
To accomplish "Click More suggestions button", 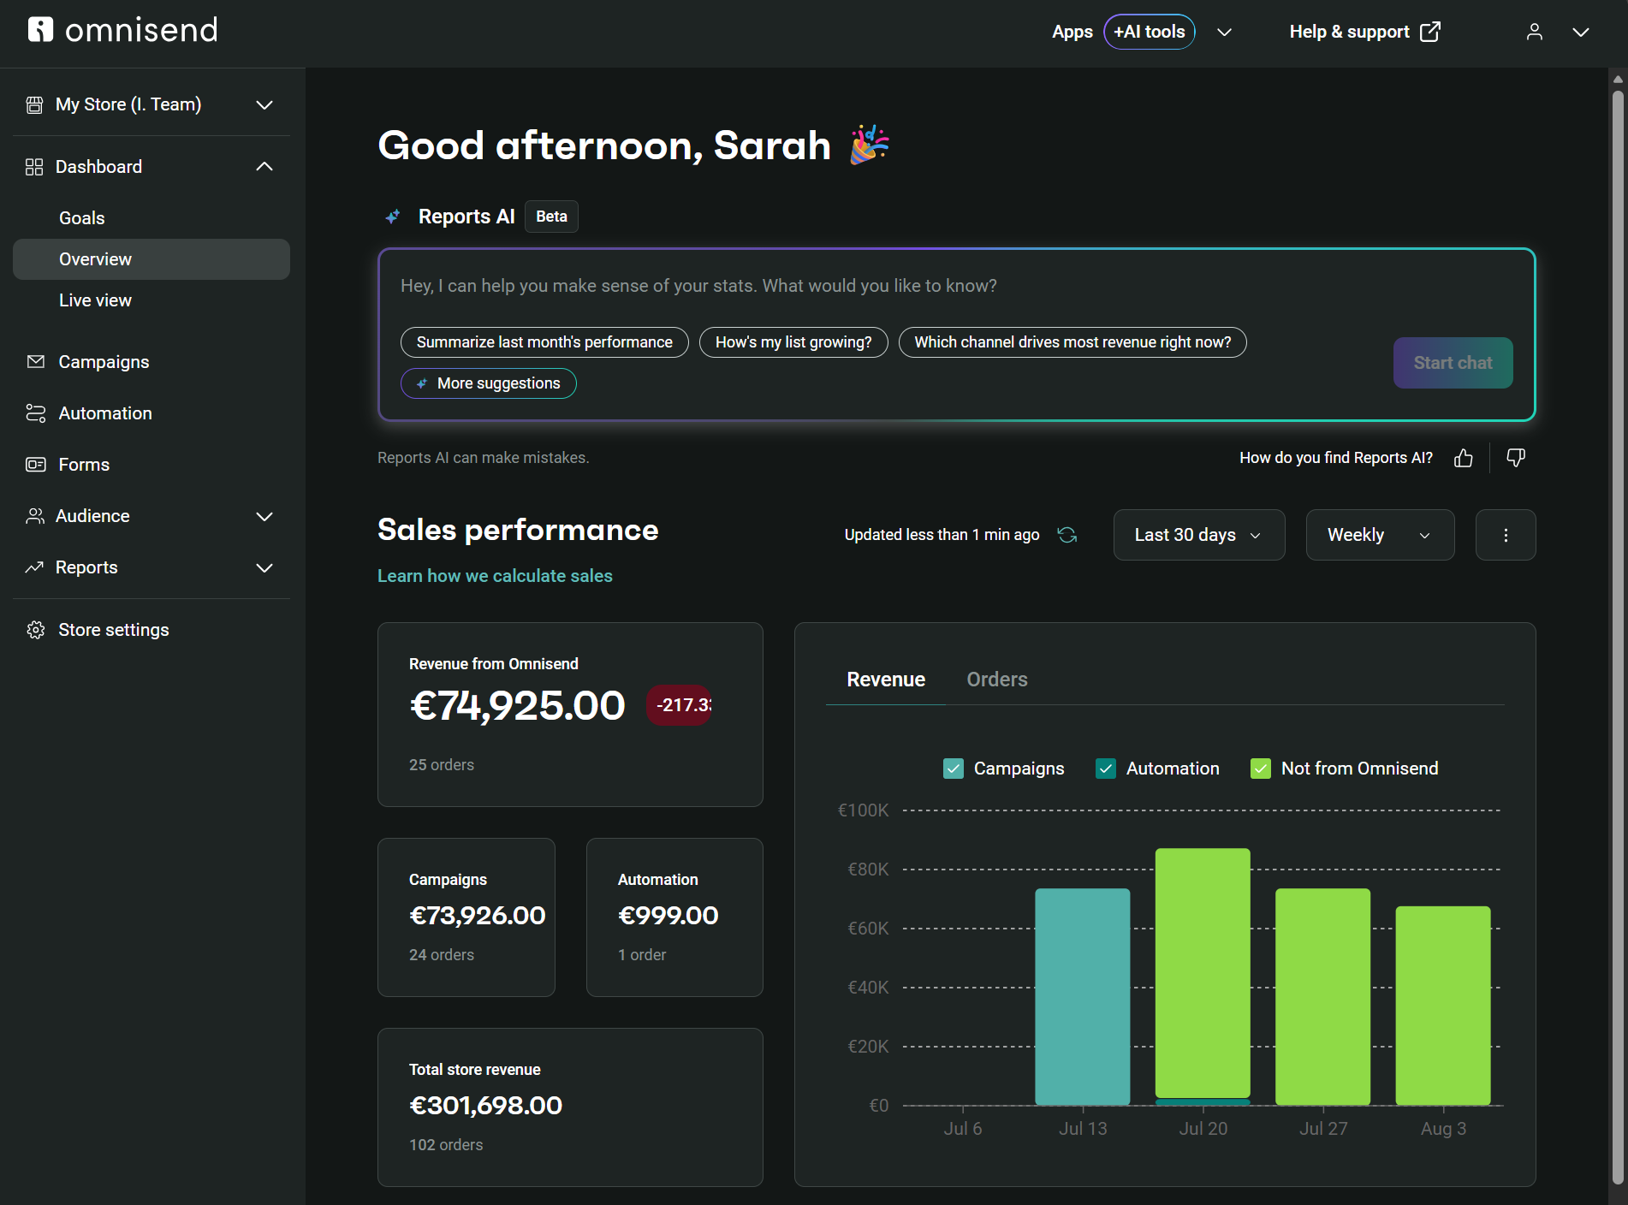I will pos(489,383).
